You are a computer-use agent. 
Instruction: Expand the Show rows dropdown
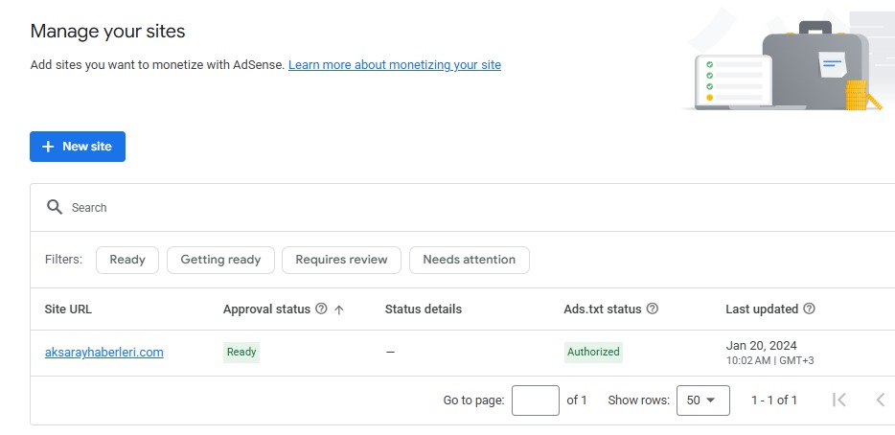point(702,401)
